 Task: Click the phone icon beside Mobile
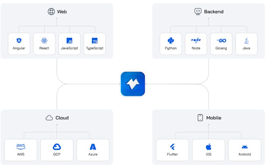click(x=200, y=118)
